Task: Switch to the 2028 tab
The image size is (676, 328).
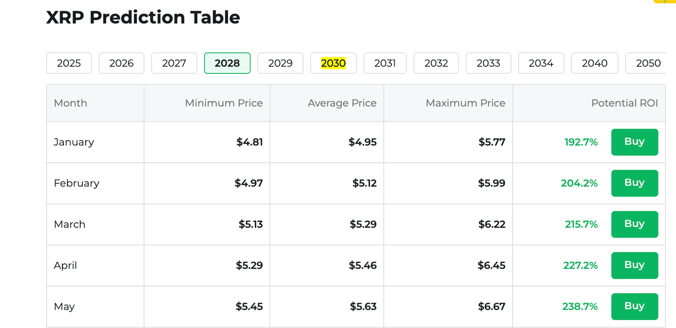Action: click(227, 63)
